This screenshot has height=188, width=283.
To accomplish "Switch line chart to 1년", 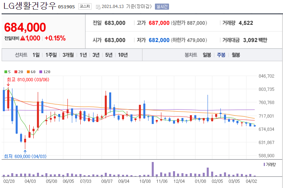I will 83,55.
